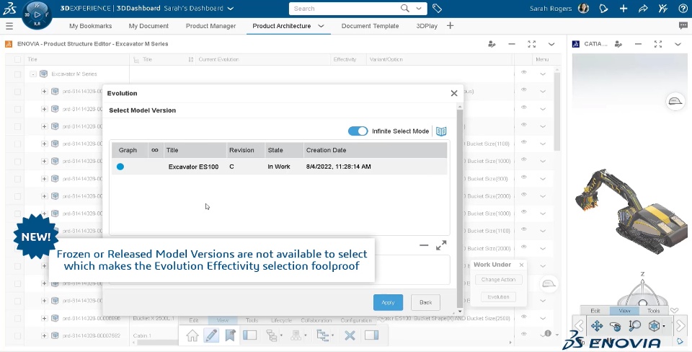Select the Rotate tool in CATIA widget
The height and width of the screenshot is (352, 692).
[x=615, y=326]
